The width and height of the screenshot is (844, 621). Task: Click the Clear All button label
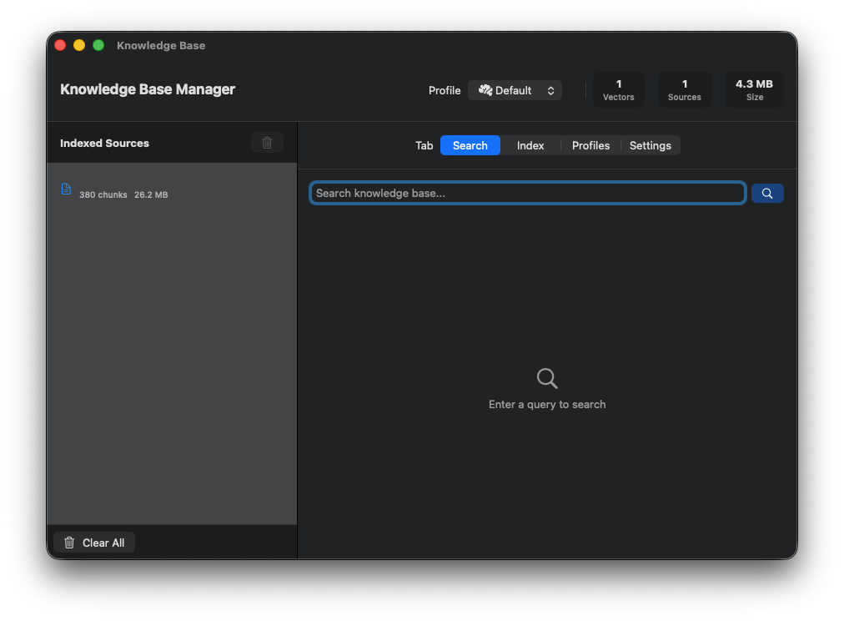pyautogui.click(x=103, y=543)
